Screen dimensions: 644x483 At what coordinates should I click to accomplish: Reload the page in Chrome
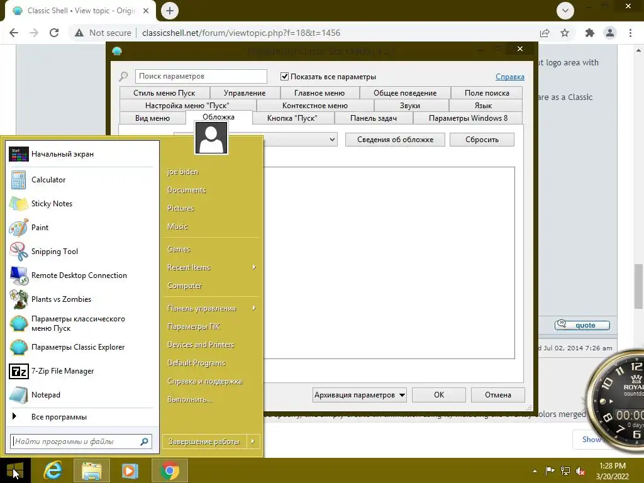(54, 33)
